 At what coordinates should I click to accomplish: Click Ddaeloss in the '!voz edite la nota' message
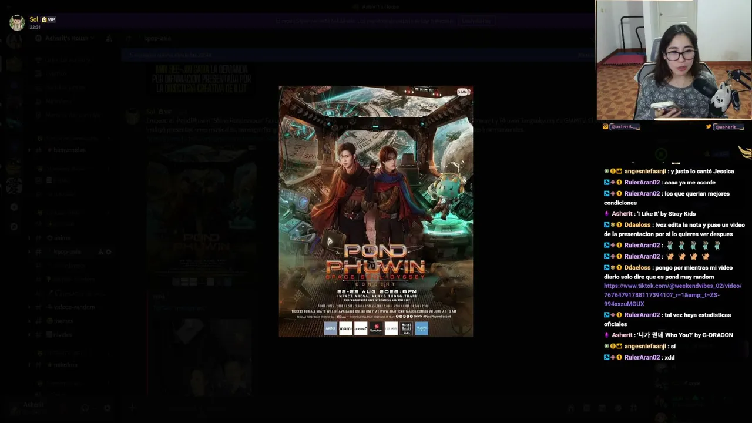[x=637, y=225]
